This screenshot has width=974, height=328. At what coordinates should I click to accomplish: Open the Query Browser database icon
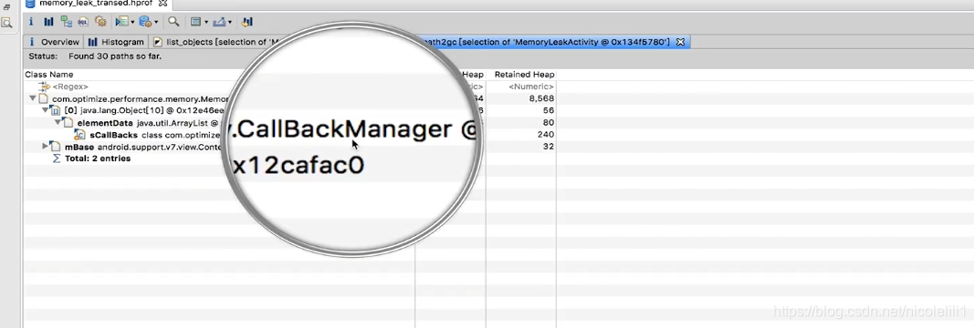pos(145,22)
